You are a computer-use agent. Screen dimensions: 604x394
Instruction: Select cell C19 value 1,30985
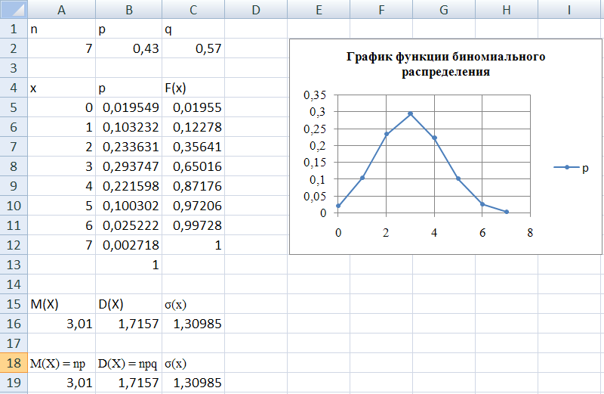click(193, 383)
